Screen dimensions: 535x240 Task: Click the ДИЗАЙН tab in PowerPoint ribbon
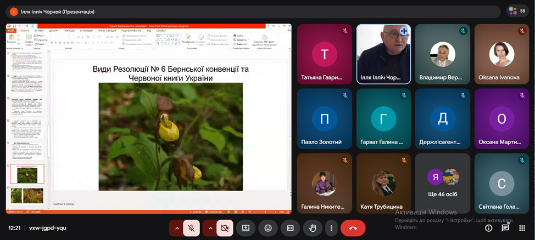point(54,31)
